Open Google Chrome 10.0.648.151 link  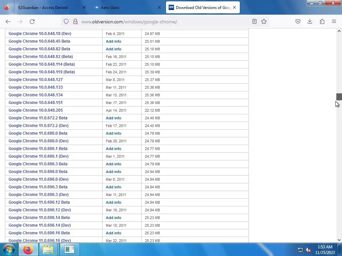pyautogui.click(x=35, y=103)
